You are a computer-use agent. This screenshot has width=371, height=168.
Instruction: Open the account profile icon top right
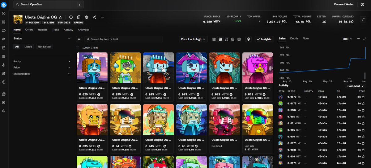coord(362,5)
